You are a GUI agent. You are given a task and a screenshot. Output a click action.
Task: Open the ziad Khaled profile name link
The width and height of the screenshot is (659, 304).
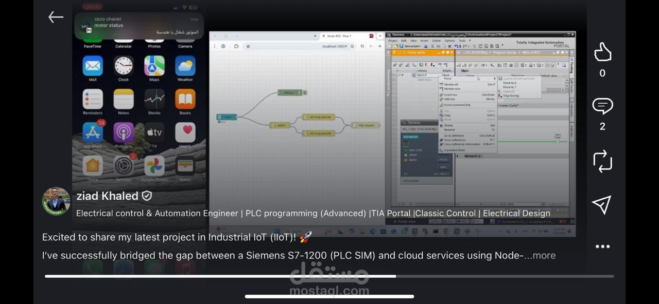(x=108, y=196)
